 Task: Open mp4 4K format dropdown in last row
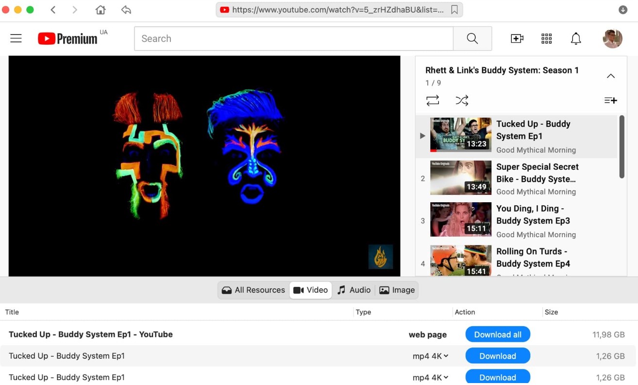(x=430, y=377)
